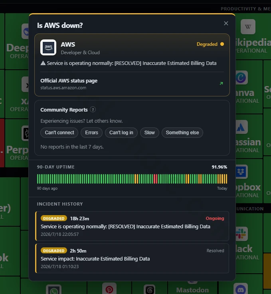The width and height of the screenshot is (271, 294).
Task: Open the Ongoing degraded incident entry
Action: tap(132, 226)
